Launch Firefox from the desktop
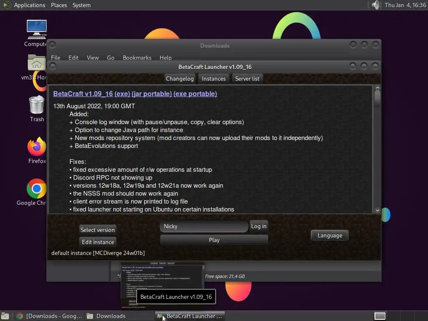The width and height of the screenshot is (428, 321). click(x=36, y=146)
